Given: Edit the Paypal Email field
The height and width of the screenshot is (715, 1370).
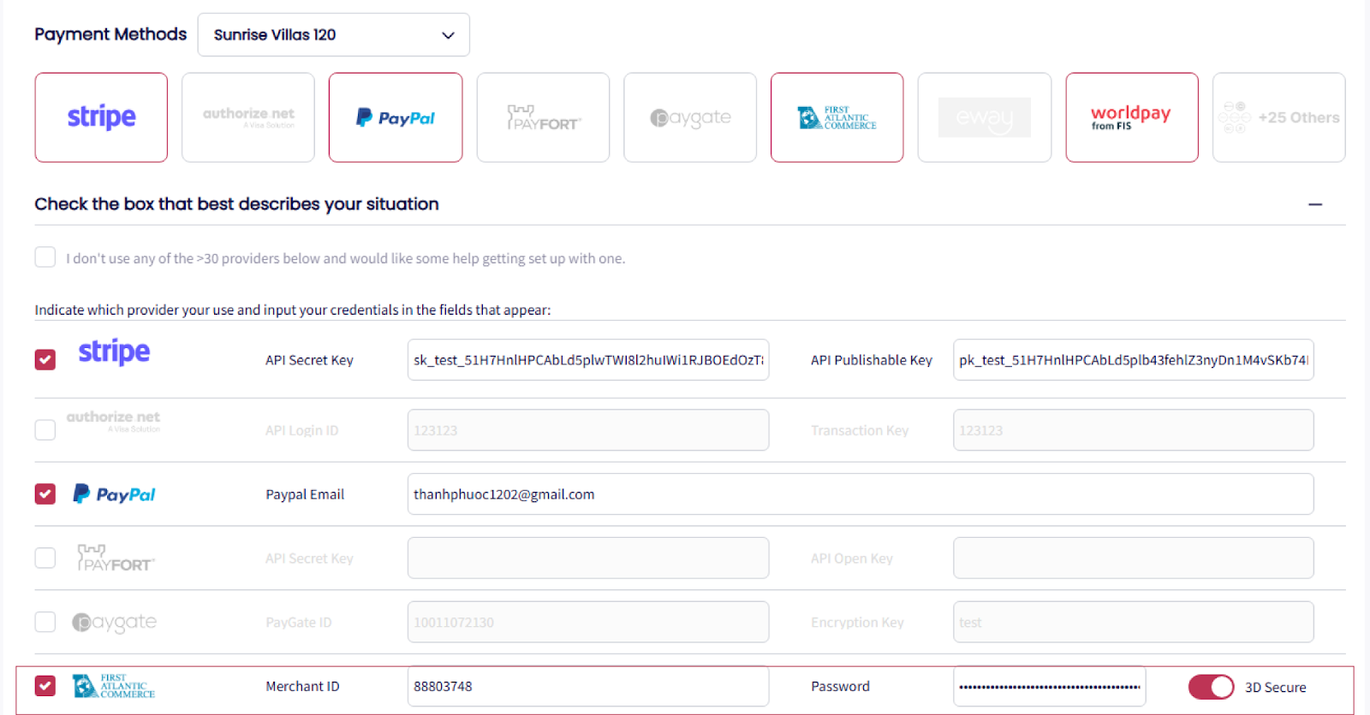Looking at the screenshot, I should pyautogui.click(x=861, y=494).
